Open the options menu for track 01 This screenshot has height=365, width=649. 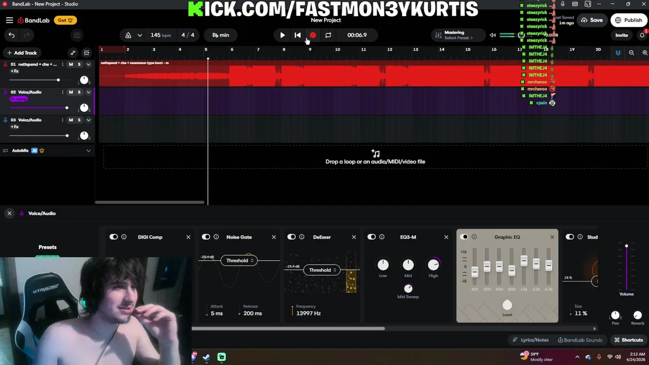point(63,64)
